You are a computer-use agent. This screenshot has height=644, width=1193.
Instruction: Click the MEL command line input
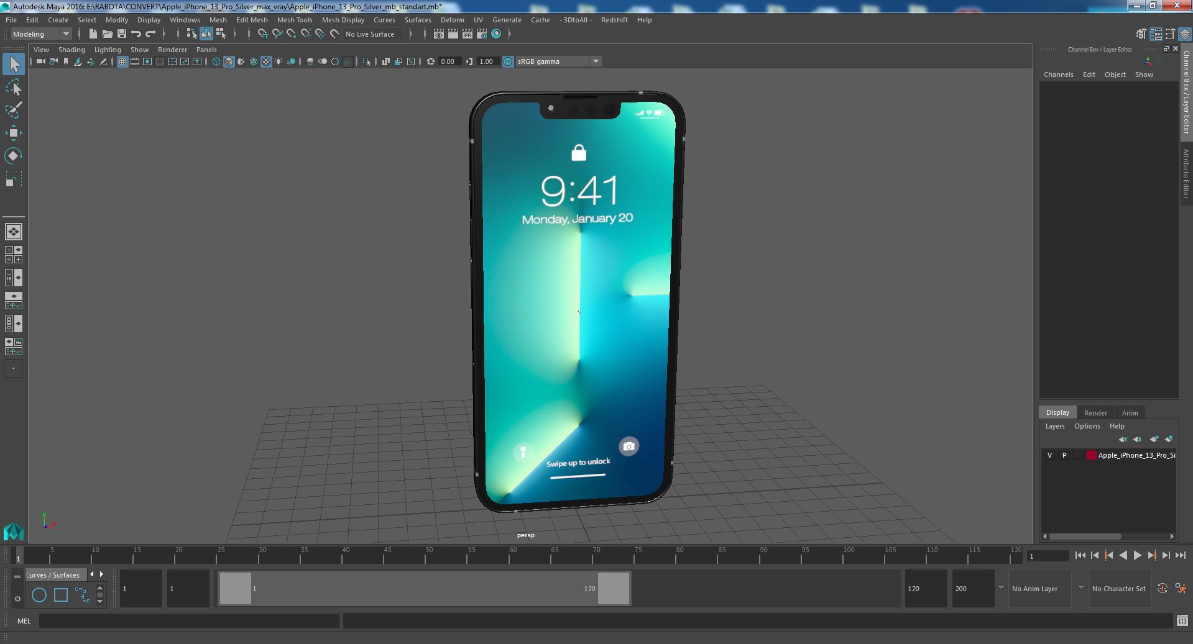[189, 621]
